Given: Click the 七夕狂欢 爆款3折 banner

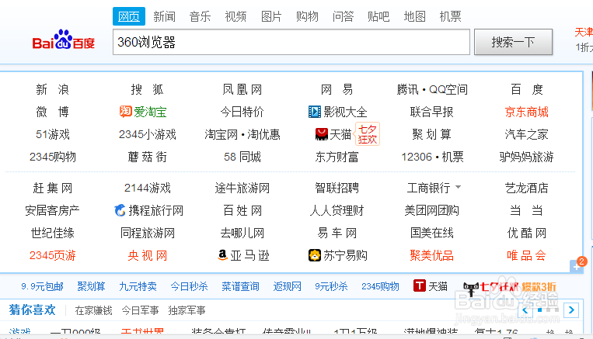Looking at the screenshot, I should click(x=509, y=288).
